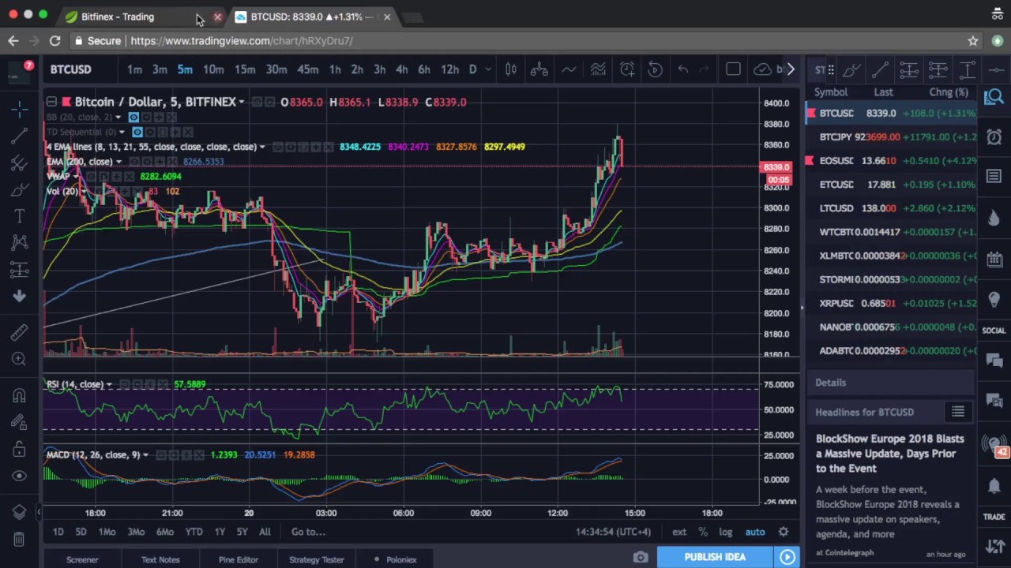Toggle lock all drawing tools
The height and width of the screenshot is (568, 1011).
tap(19, 449)
